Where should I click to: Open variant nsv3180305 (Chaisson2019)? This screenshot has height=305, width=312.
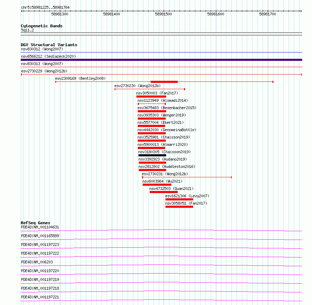point(164,152)
